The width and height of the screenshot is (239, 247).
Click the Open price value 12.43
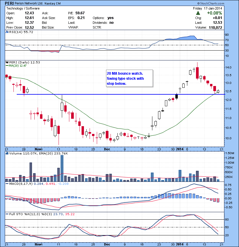[29, 13]
